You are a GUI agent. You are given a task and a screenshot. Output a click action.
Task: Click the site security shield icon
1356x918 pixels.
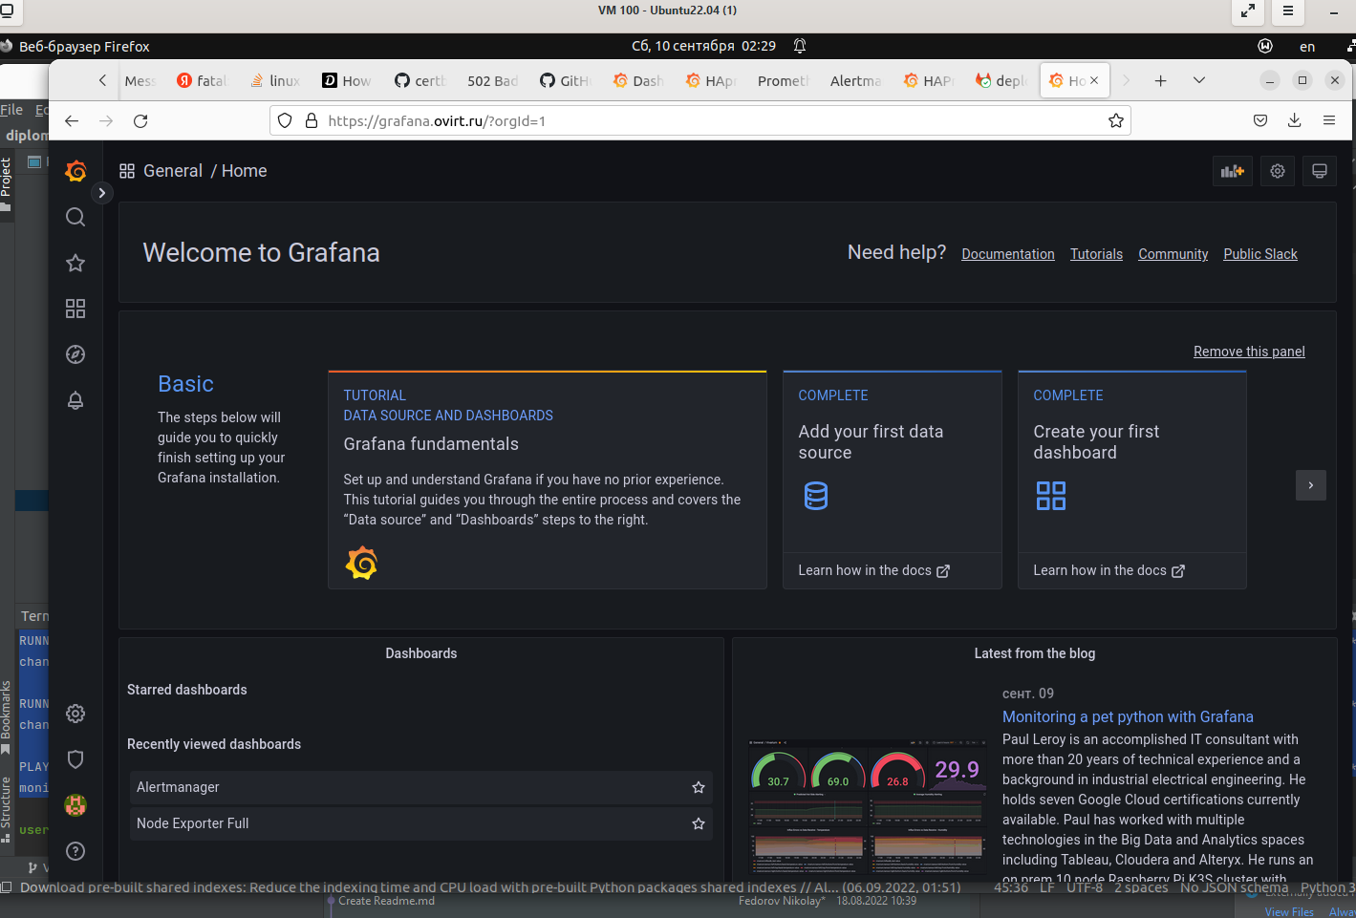point(284,120)
